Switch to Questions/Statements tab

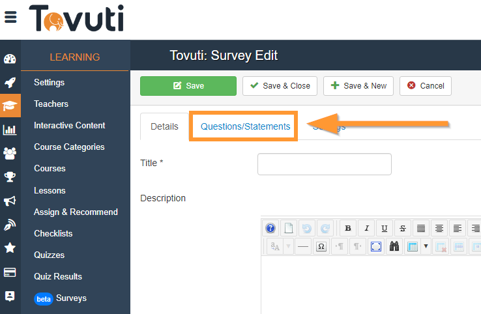coord(245,126)
